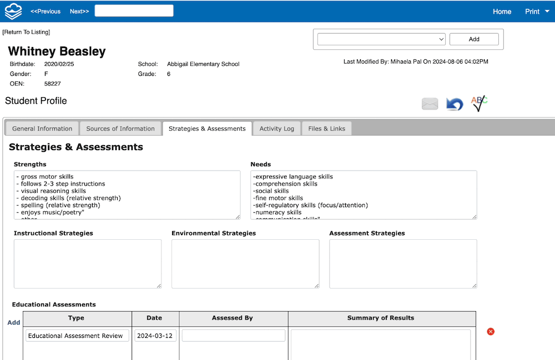Click the Student Profile heading

click(x=36, y=101)
